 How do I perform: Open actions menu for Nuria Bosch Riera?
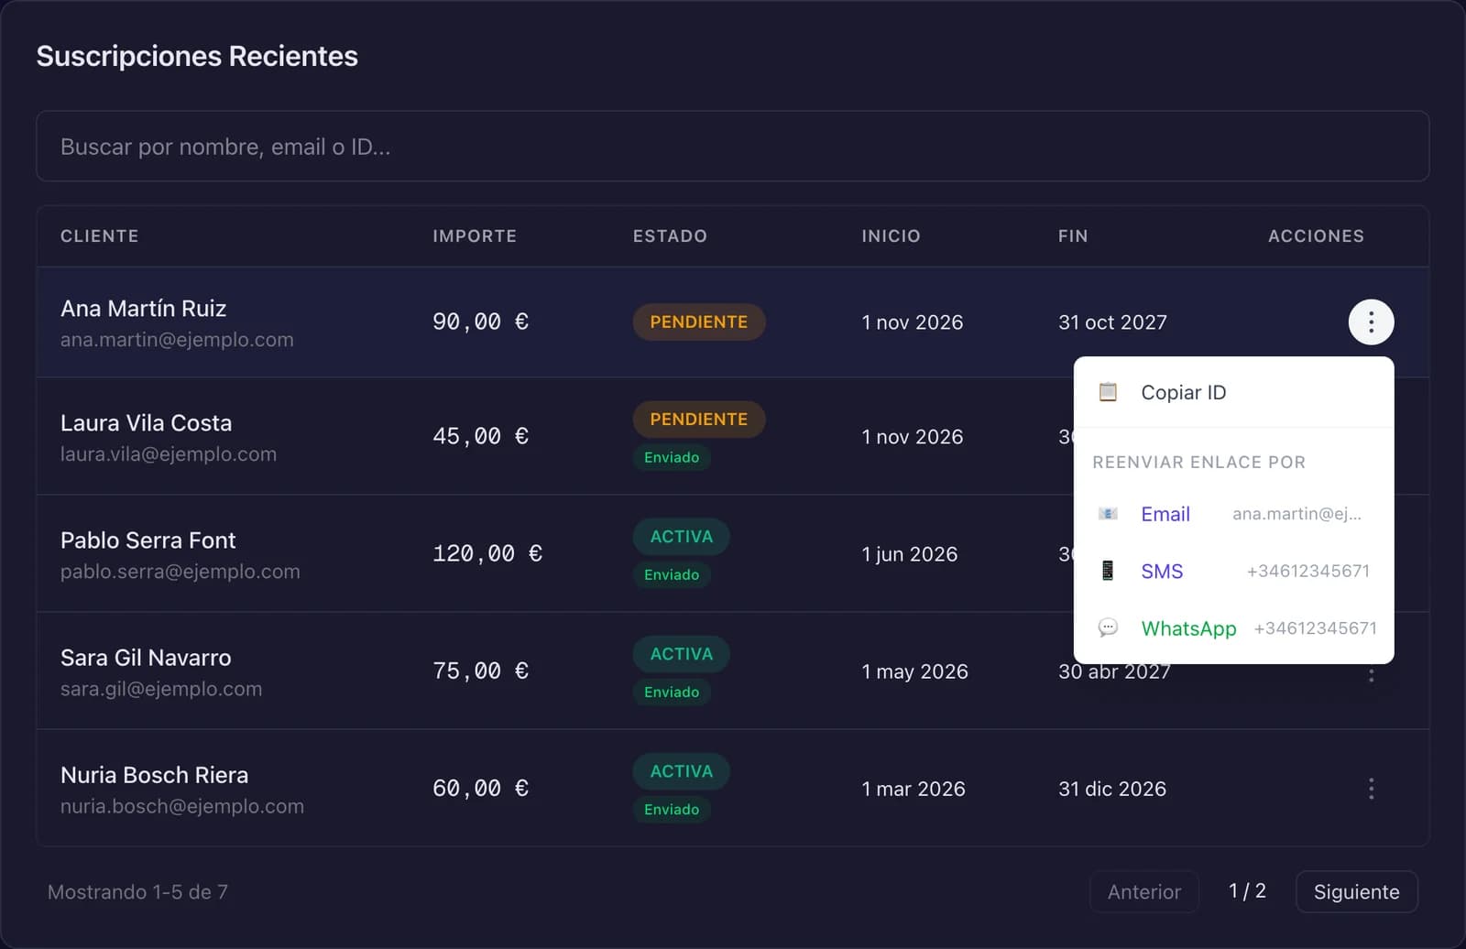1371,789
